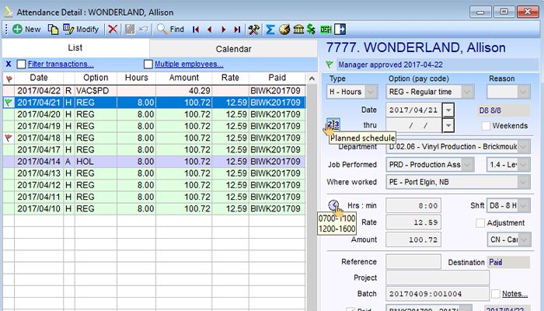Switch to the Calendar tab
Image resolution: width=544 pixels, height=311 pixels.
(233, 49)
